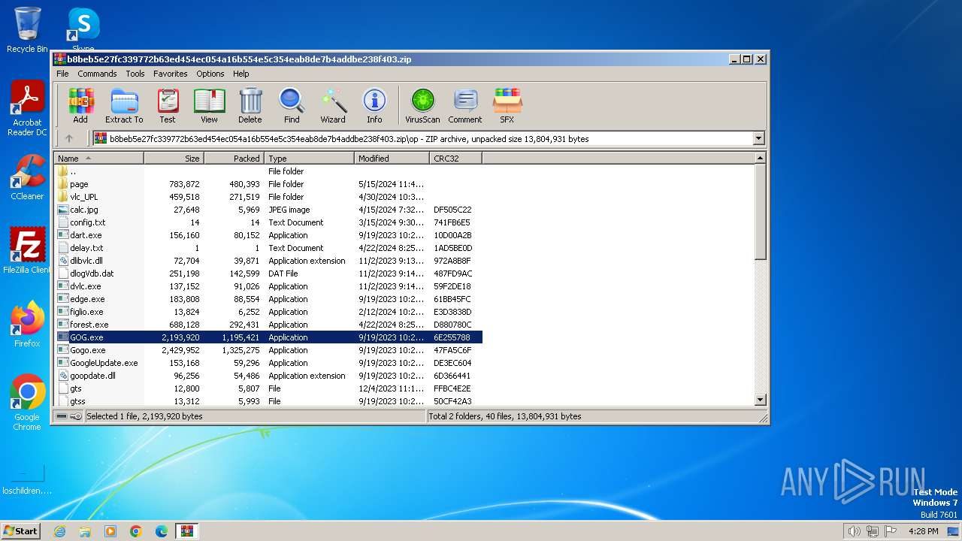Select the vlc_UPL folder row

click(268, 197)
